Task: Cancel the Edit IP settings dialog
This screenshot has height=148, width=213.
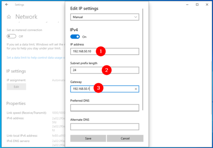Action: 125,138
